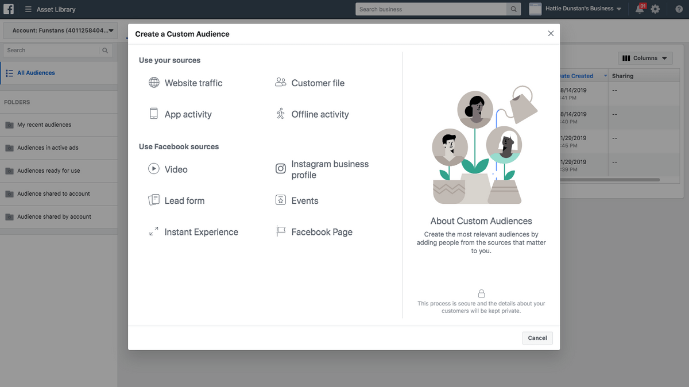Open the Account: Funstans dropdown

point(59,30)
